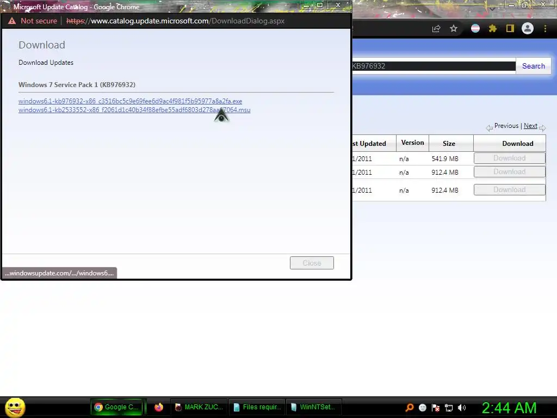Viewport: 557px width, 418px height.
Task: Minimize the Download dialog window
Action: click(x=306, y=5)
